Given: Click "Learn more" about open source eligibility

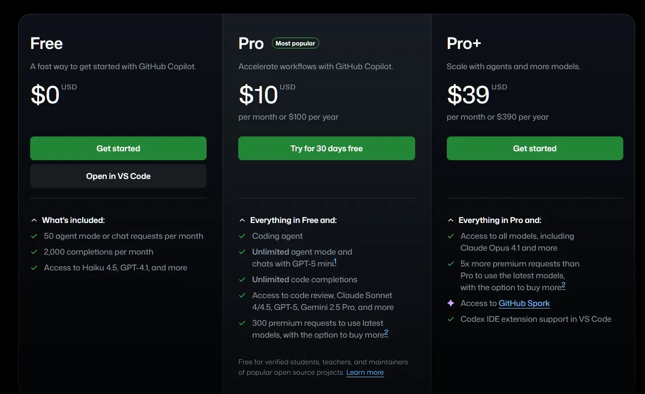Looking at the screenshot, I should pos(365,372).
